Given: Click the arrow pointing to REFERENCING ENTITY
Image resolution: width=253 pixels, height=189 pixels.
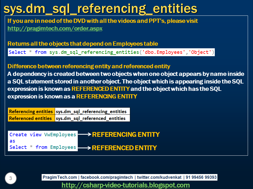Looking at the screenshot, I should coord(84,134).
